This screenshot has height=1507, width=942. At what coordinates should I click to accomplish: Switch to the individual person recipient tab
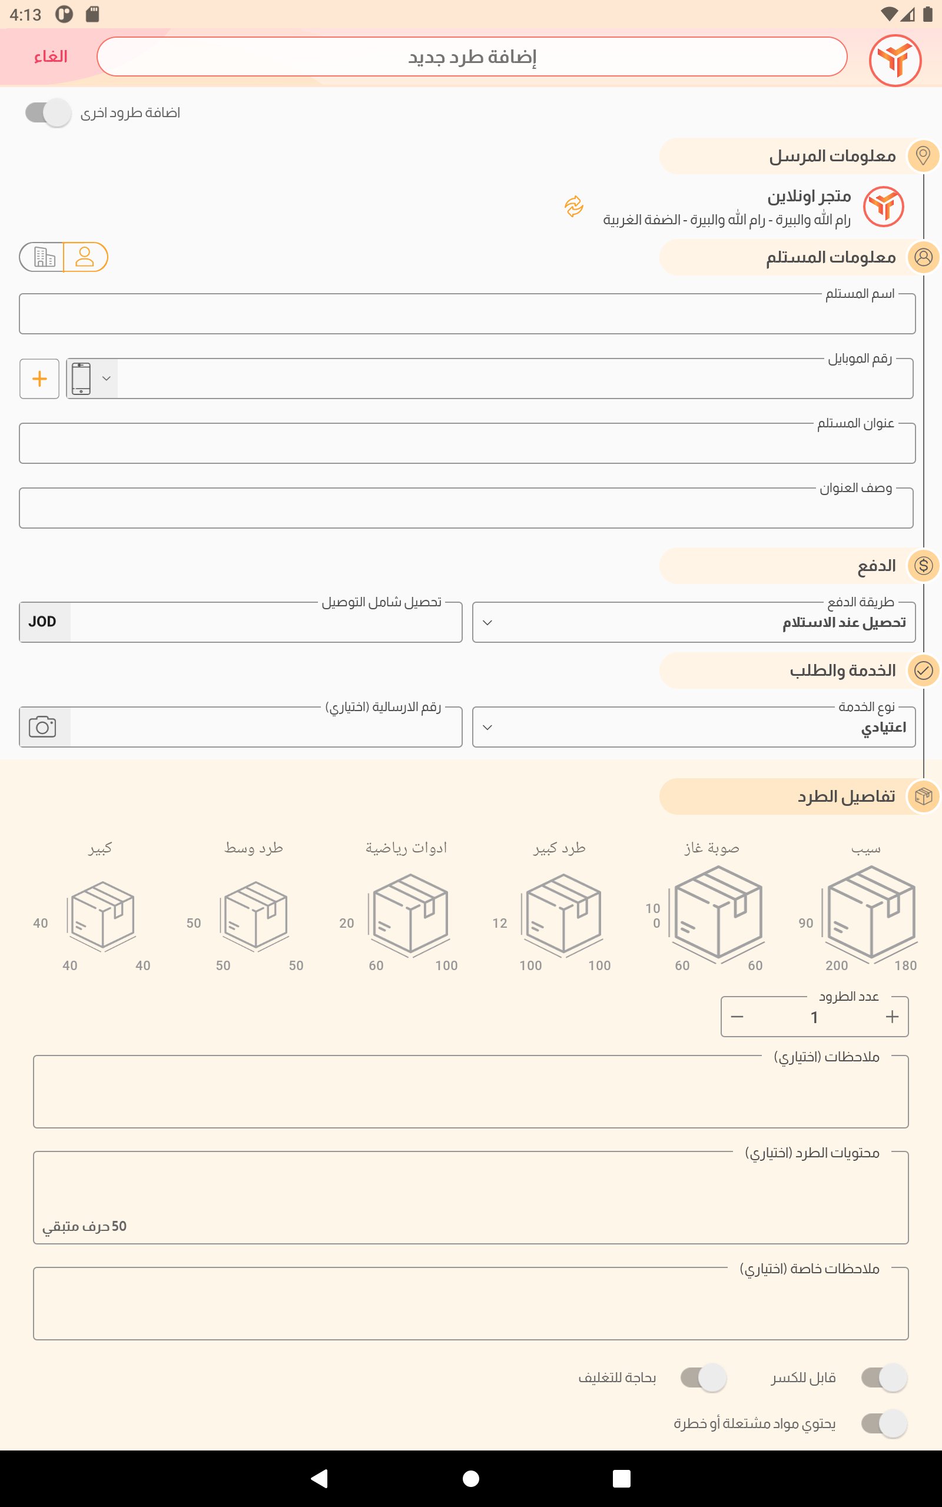[85, 257]
